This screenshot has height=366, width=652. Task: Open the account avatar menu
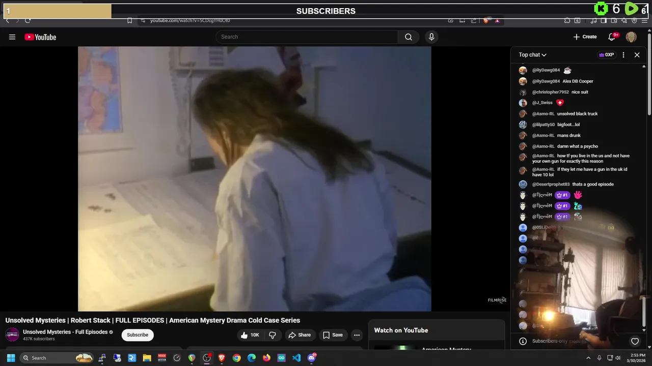631,37
